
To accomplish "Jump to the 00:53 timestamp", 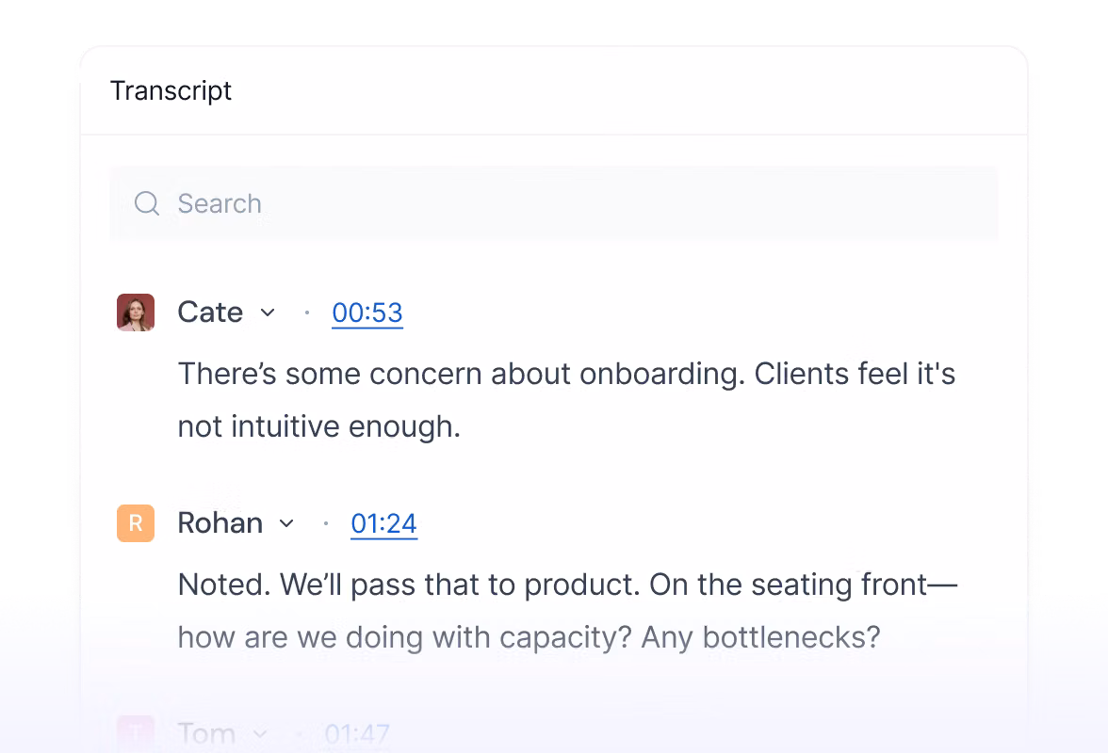I will 367,312.
